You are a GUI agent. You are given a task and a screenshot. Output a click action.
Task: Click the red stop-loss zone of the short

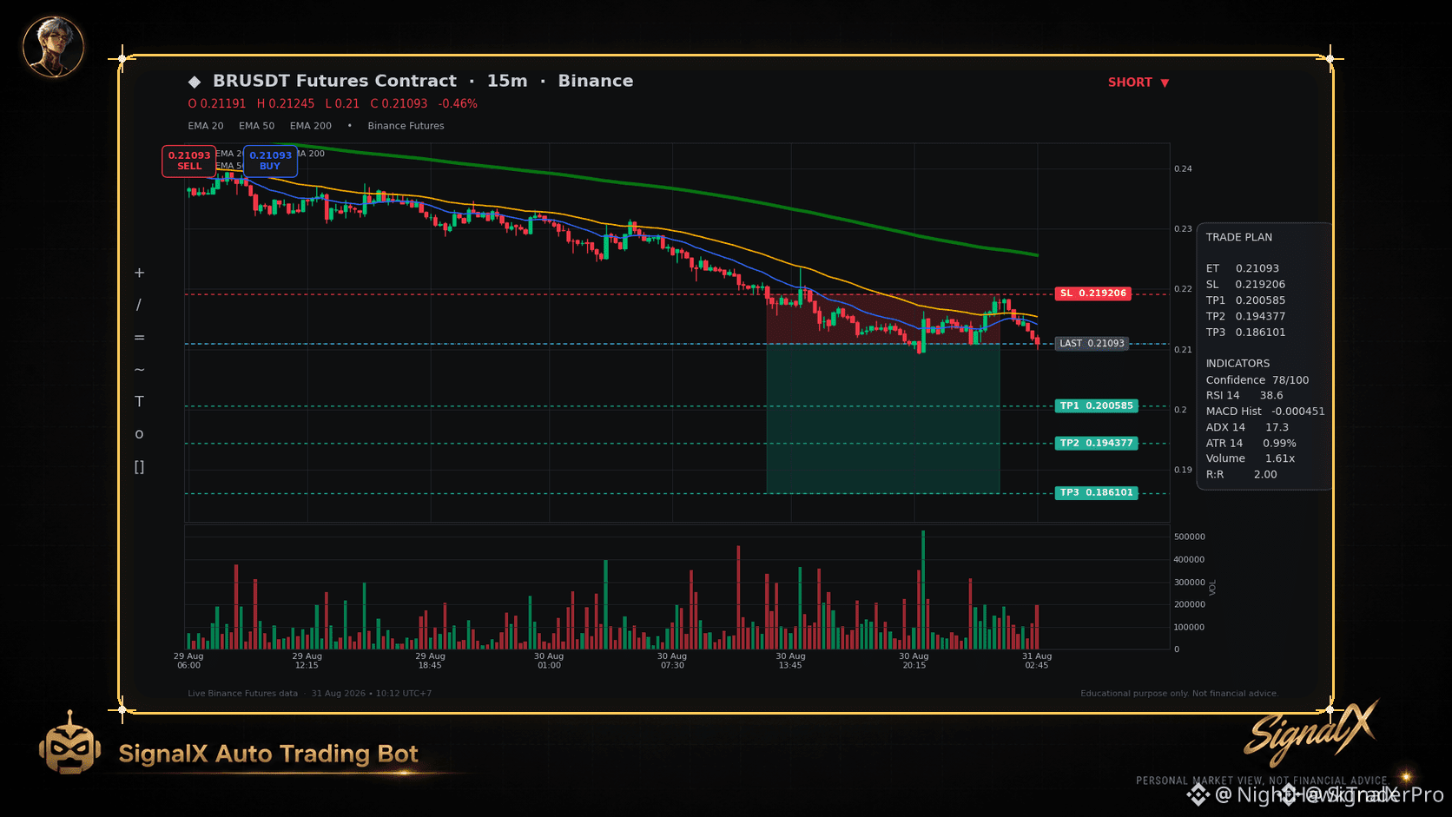pos(883,319)
